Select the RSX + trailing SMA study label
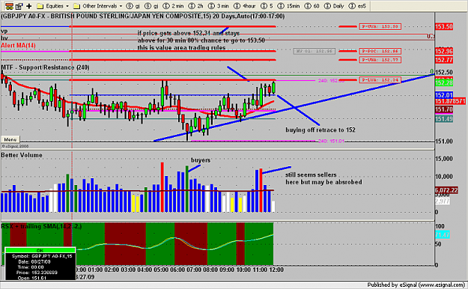Screen dimensions: 468x289 [x=41, y=226]
